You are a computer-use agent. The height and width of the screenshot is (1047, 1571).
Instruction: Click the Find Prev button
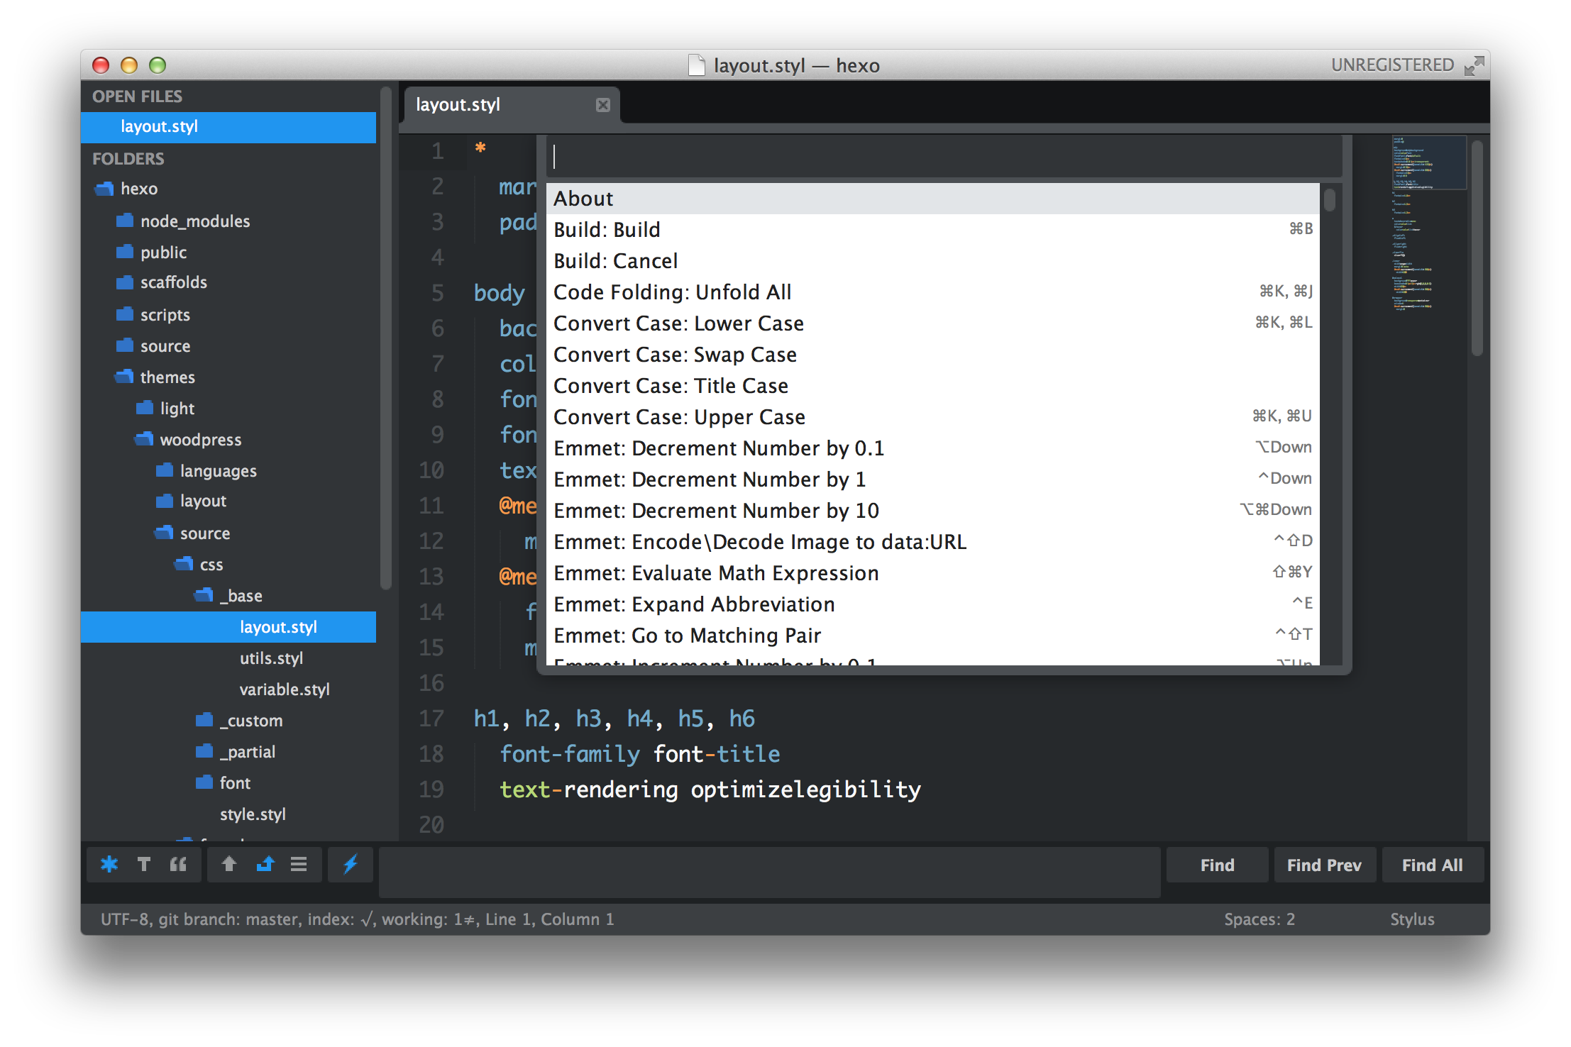click(x=1324, y=865)
